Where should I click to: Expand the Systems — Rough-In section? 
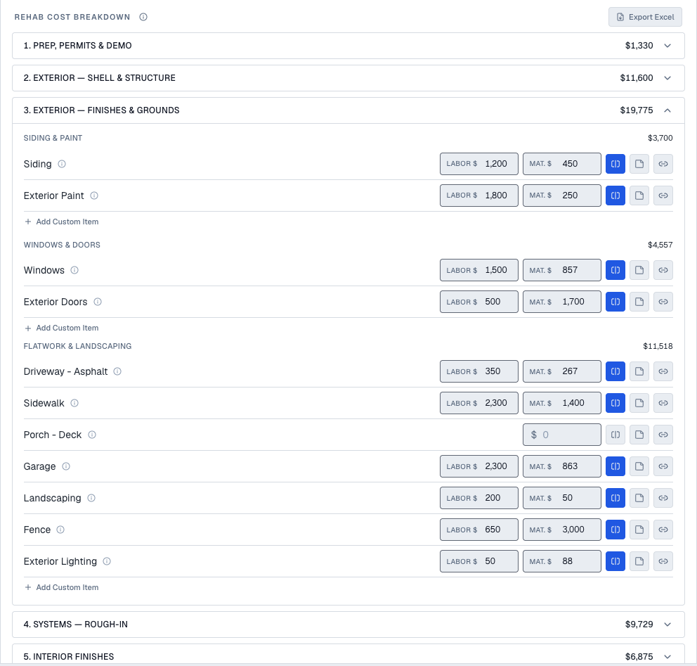[348, 625]
